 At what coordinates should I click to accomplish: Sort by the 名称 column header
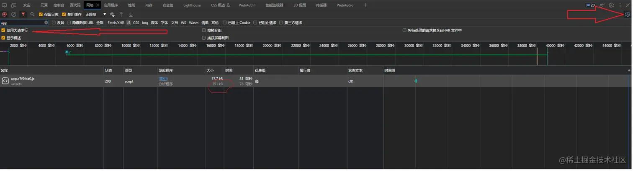51,70
